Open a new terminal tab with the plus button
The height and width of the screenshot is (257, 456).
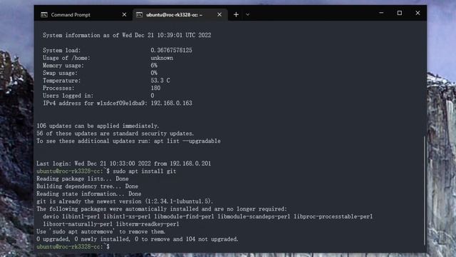tap(236, 14)
